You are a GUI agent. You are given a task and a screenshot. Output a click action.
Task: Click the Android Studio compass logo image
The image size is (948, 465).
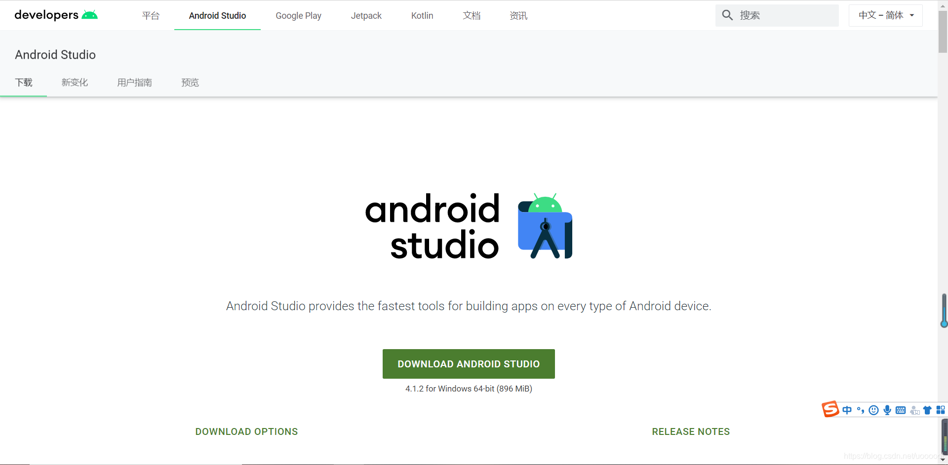pyautogui.click(x=545, y=226)
